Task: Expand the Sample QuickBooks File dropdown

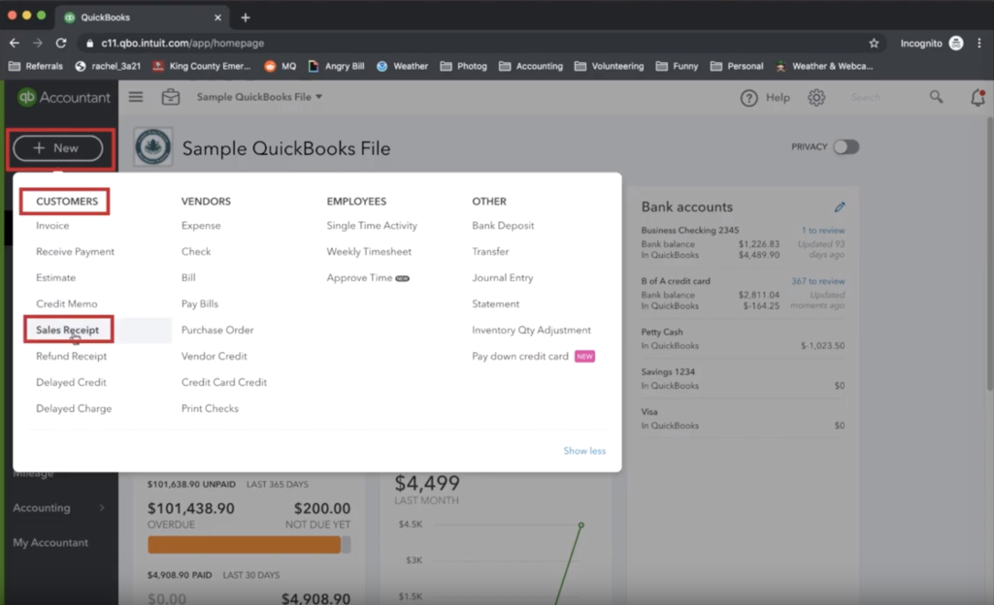Action: (x=259, y=97)
